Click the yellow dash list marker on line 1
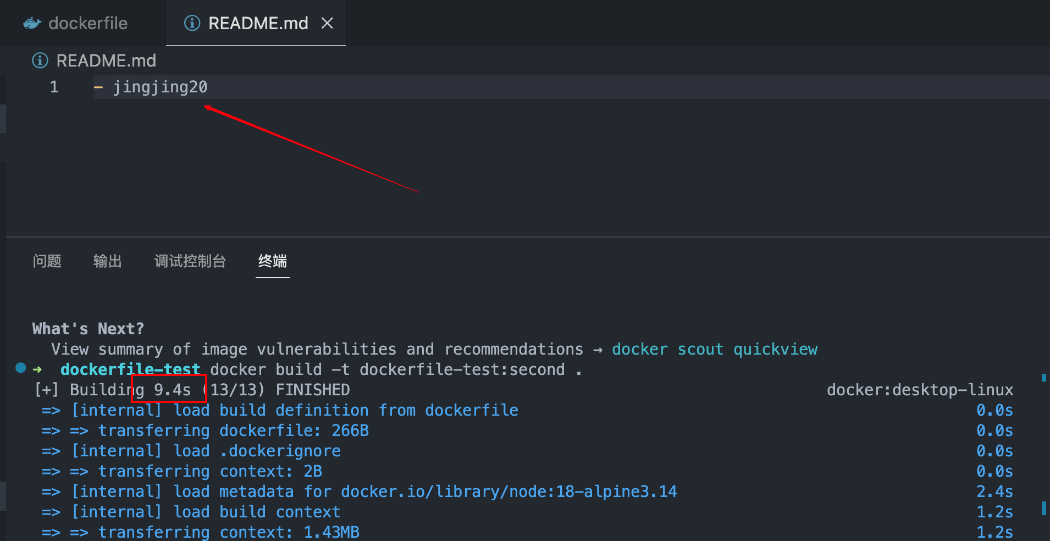This screenshot has height=541, width=1050. [x=98, y=87]
